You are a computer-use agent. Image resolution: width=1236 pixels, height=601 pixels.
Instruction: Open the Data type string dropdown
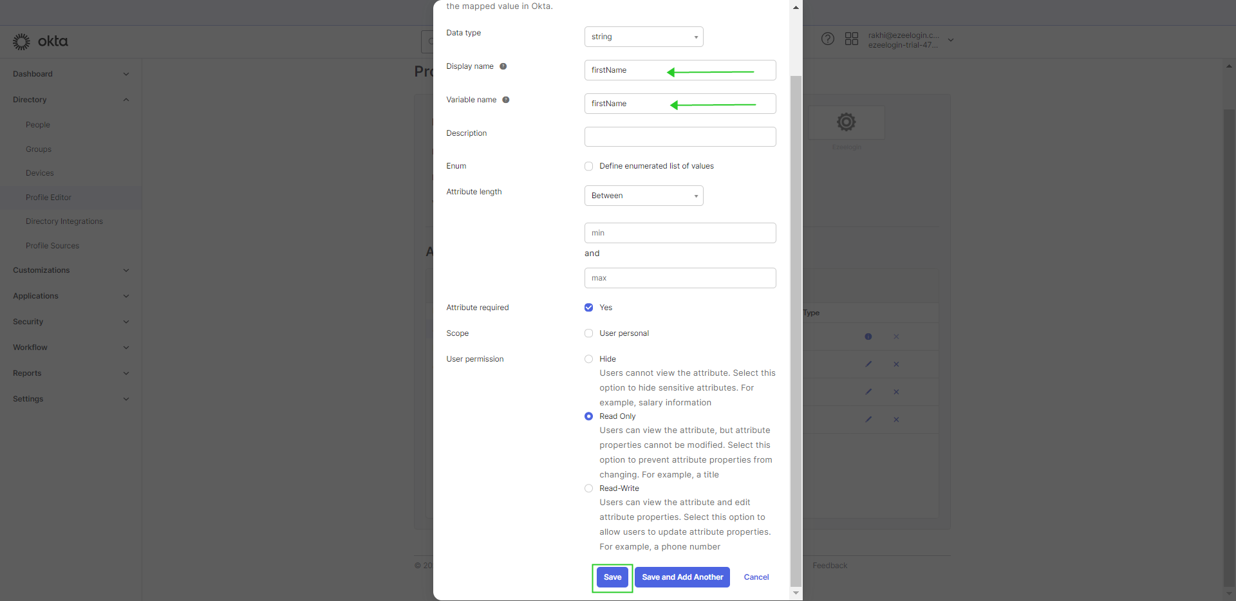(644, 37)
